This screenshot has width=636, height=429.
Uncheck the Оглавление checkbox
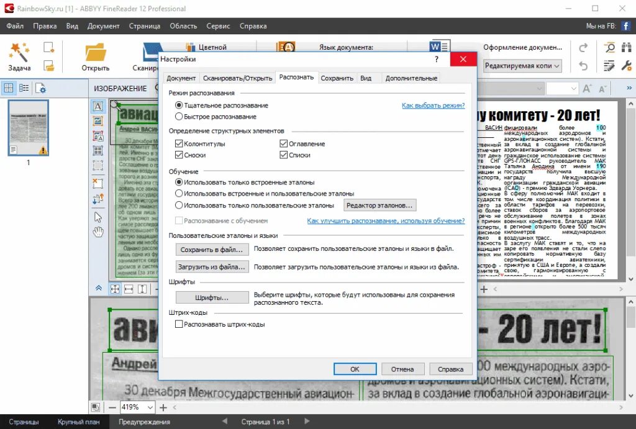[283, 143]
